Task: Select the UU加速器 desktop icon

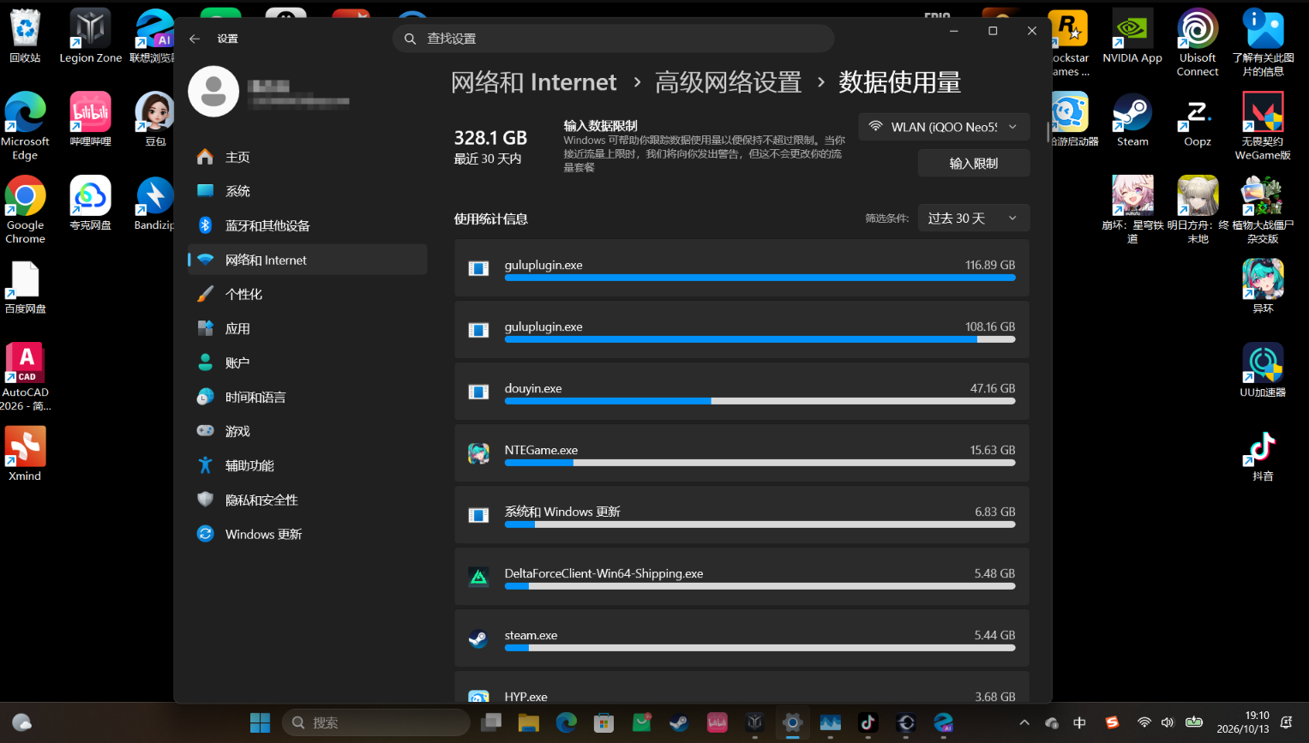Action: pos(1263,371)
